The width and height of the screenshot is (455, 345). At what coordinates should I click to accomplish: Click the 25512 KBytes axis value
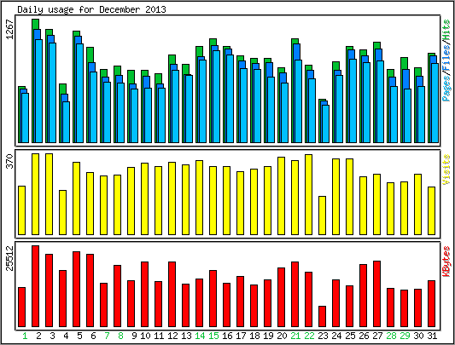coord(10,258)
